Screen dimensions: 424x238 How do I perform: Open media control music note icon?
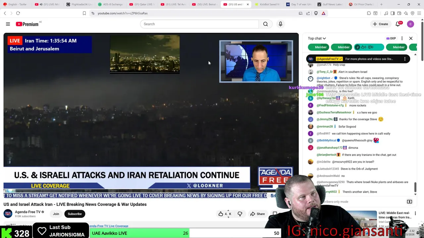pyautogui.click(x=386, y=13)
